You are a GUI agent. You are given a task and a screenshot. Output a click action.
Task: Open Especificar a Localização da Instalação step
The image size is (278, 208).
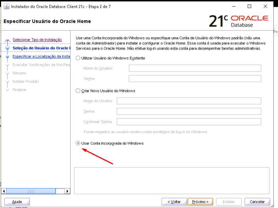pyautogui.click(x=41, y=56)
